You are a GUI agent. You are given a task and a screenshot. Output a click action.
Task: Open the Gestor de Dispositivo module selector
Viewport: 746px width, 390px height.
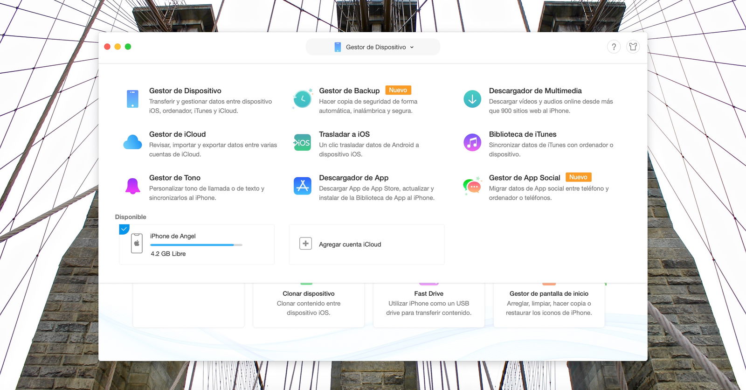coord(373,47)
